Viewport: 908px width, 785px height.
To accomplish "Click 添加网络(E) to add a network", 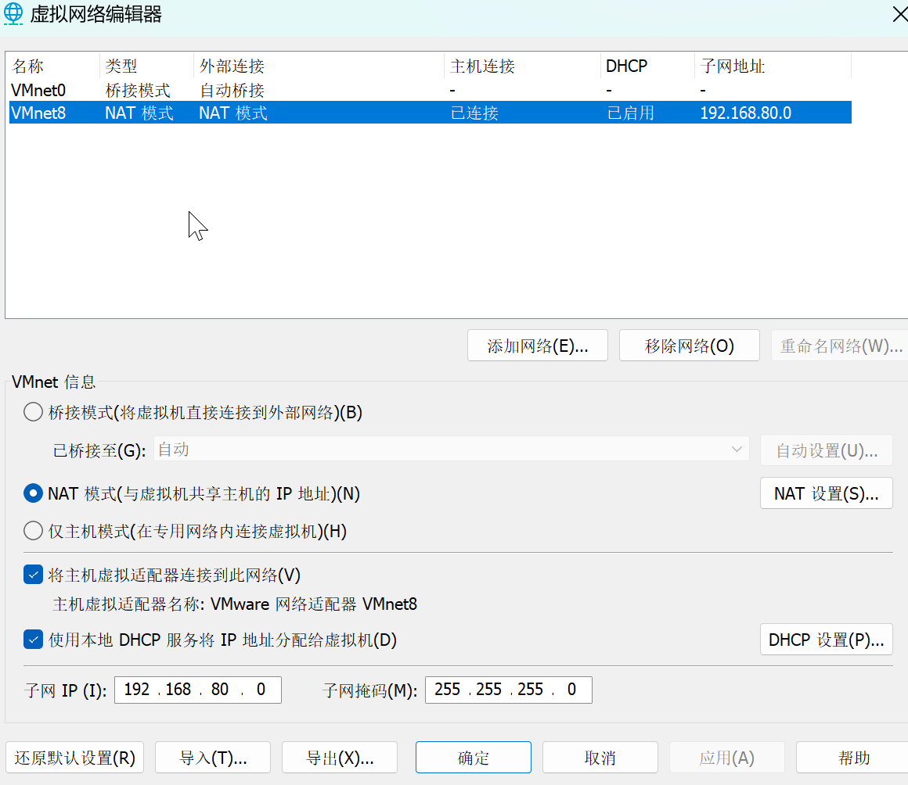I will click(537, 345).
